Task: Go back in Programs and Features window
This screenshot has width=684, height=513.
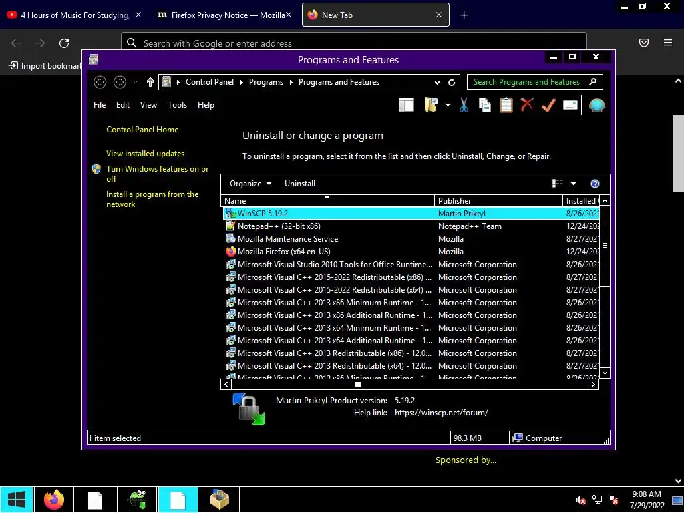Action: (100, 82)
